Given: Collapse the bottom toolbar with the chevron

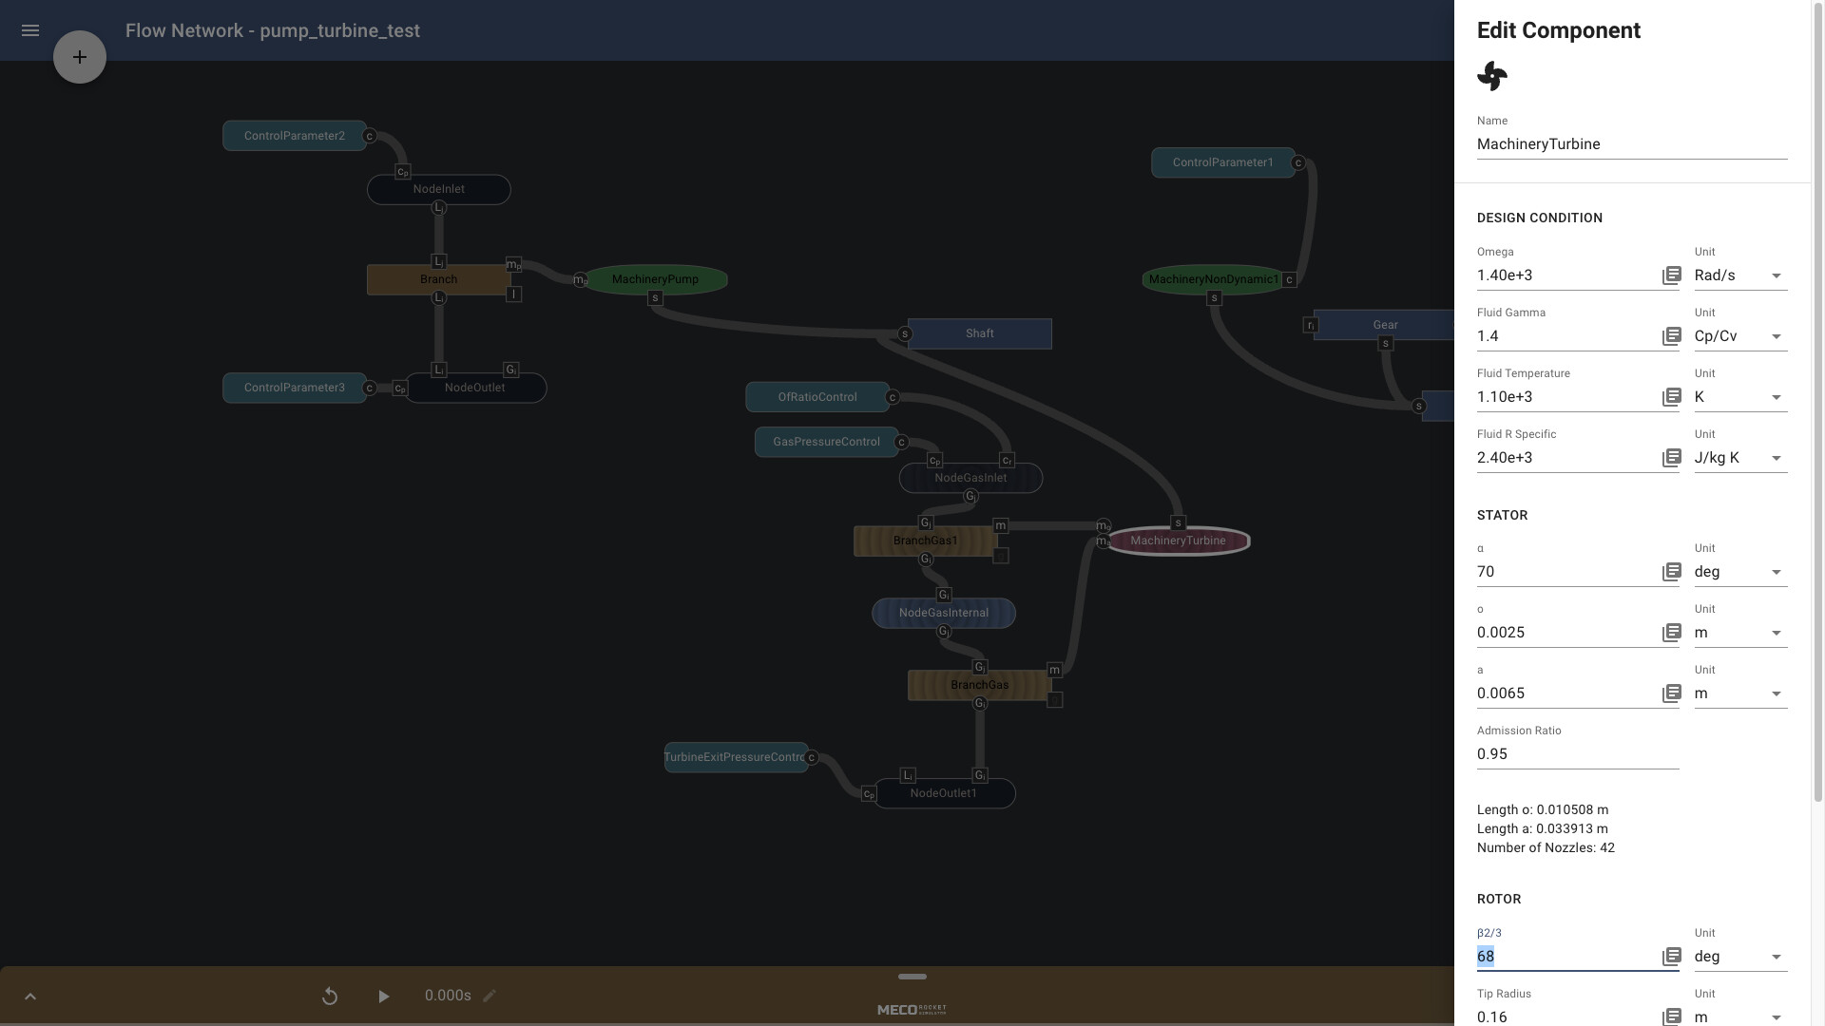Looking at the screenshot, I should 30,996.
